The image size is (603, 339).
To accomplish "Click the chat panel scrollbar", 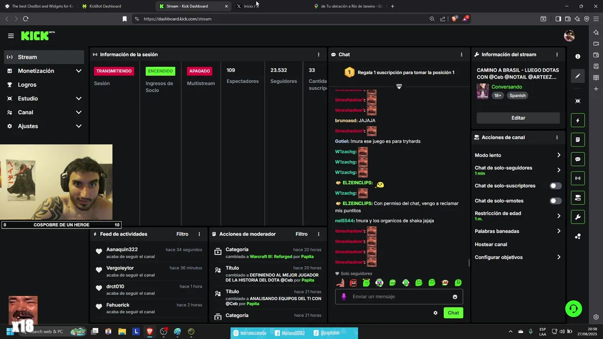I will click(x=469, y=263).
